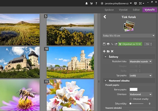The height and width of the screenshot is (111, 158).
Task: Open the Orientace Vodorovně dropdown
Action: pyautogui.click(x=141, y=94)
